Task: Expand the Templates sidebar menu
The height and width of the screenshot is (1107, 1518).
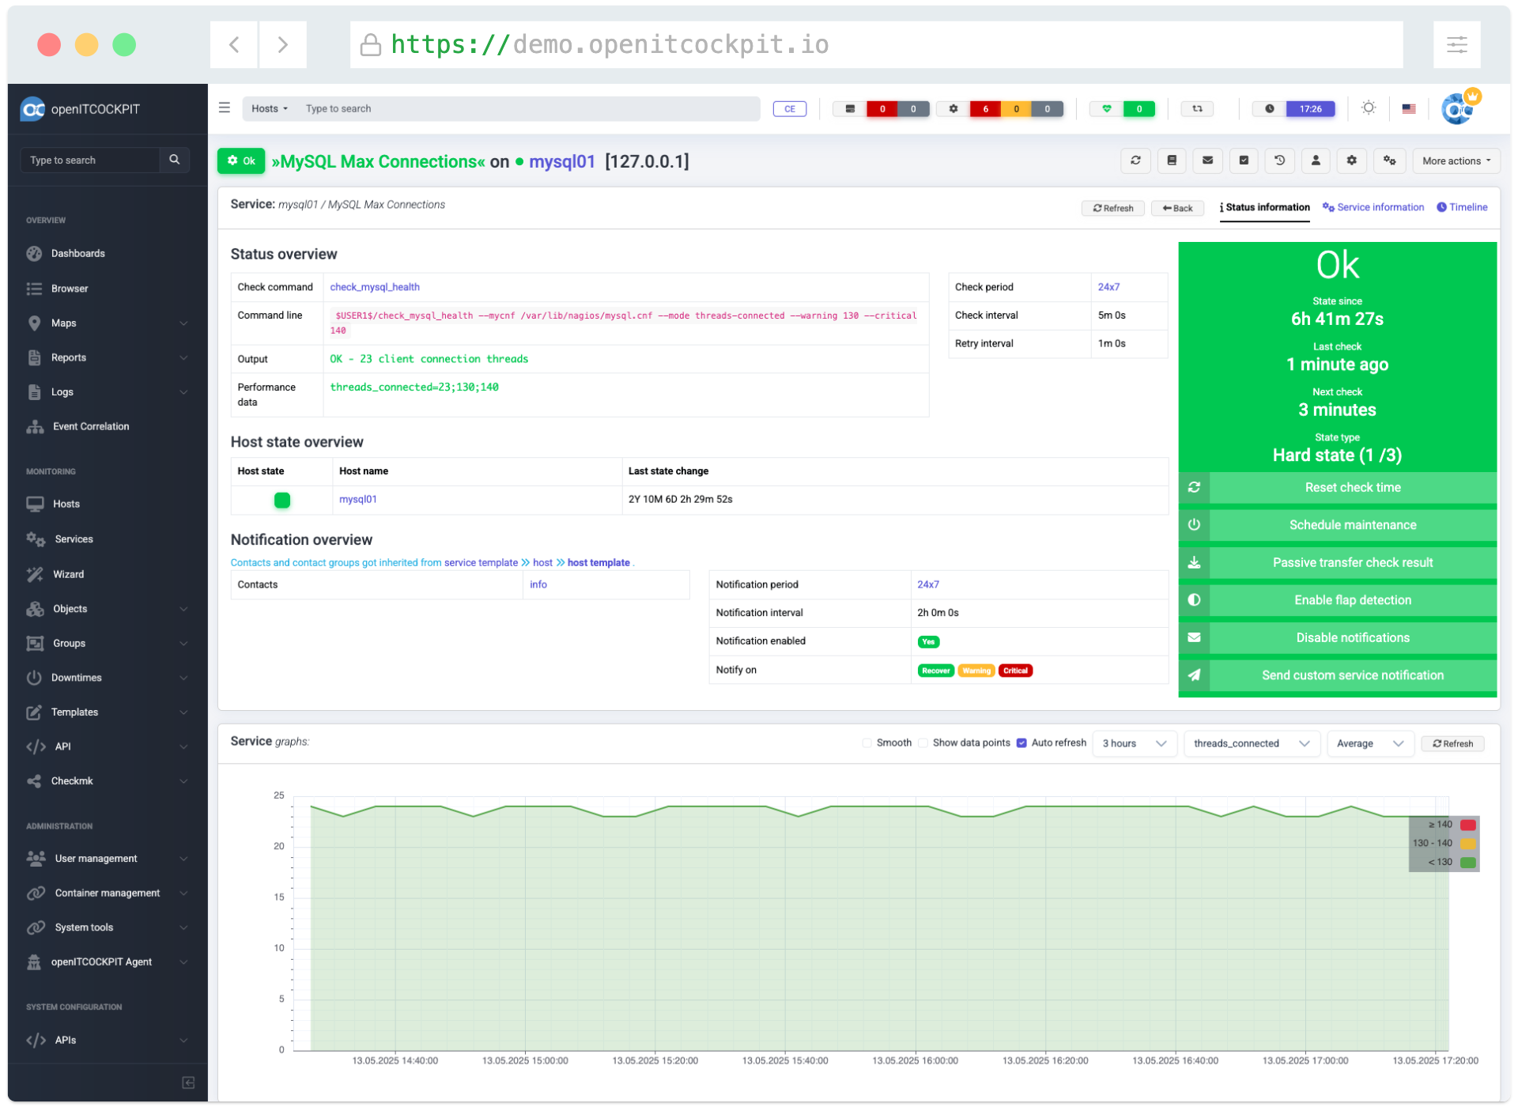Action: (107, 712)
